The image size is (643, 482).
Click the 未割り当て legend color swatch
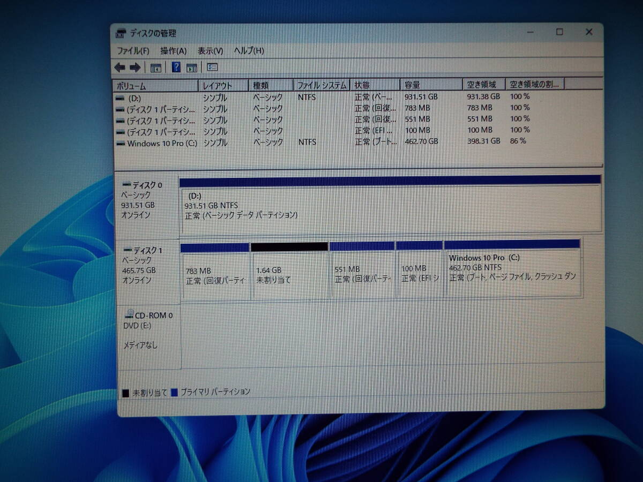click(126, 391)
